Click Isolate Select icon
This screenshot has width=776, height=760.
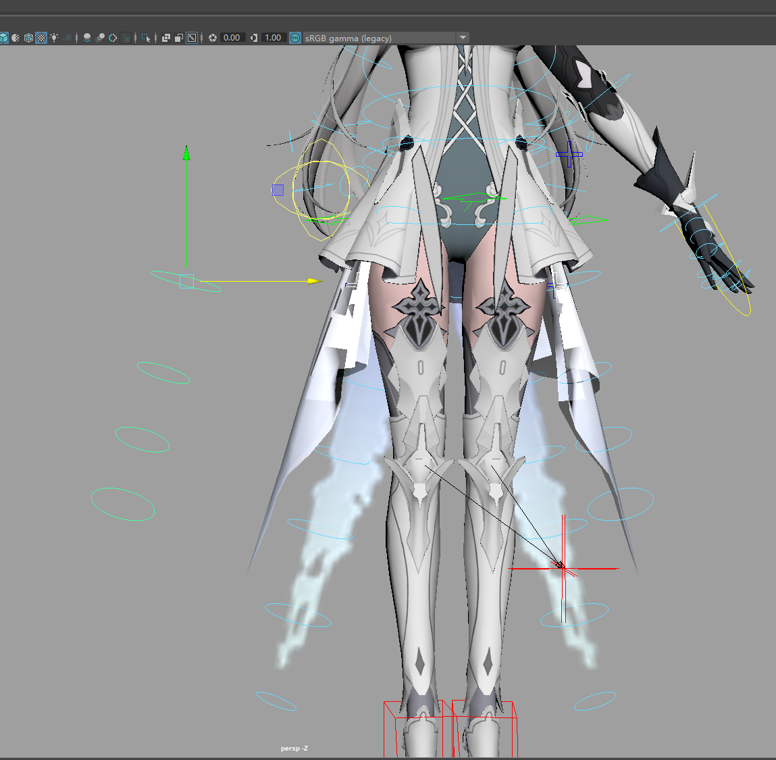(146, 38)
